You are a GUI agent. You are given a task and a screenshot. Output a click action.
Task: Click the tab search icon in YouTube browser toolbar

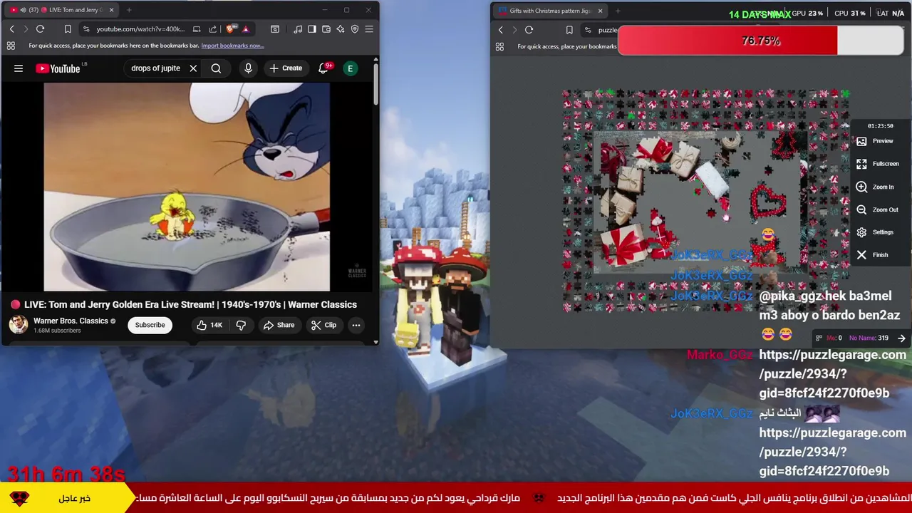click(275, 29)
